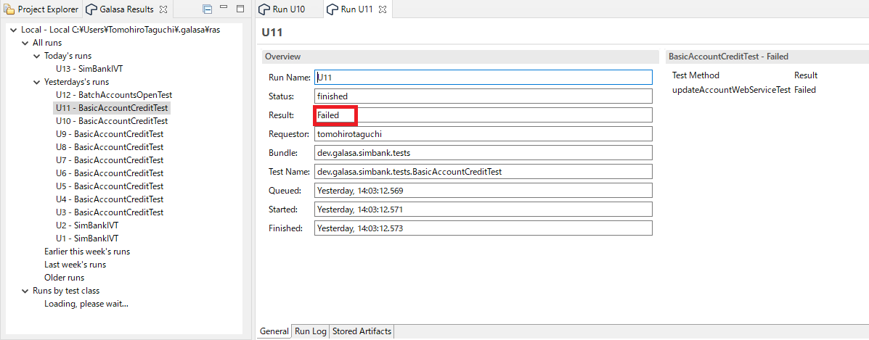869x340 pixels.
Task: Select run U4 - BasicAccountCreditTest
Action: 110,199
